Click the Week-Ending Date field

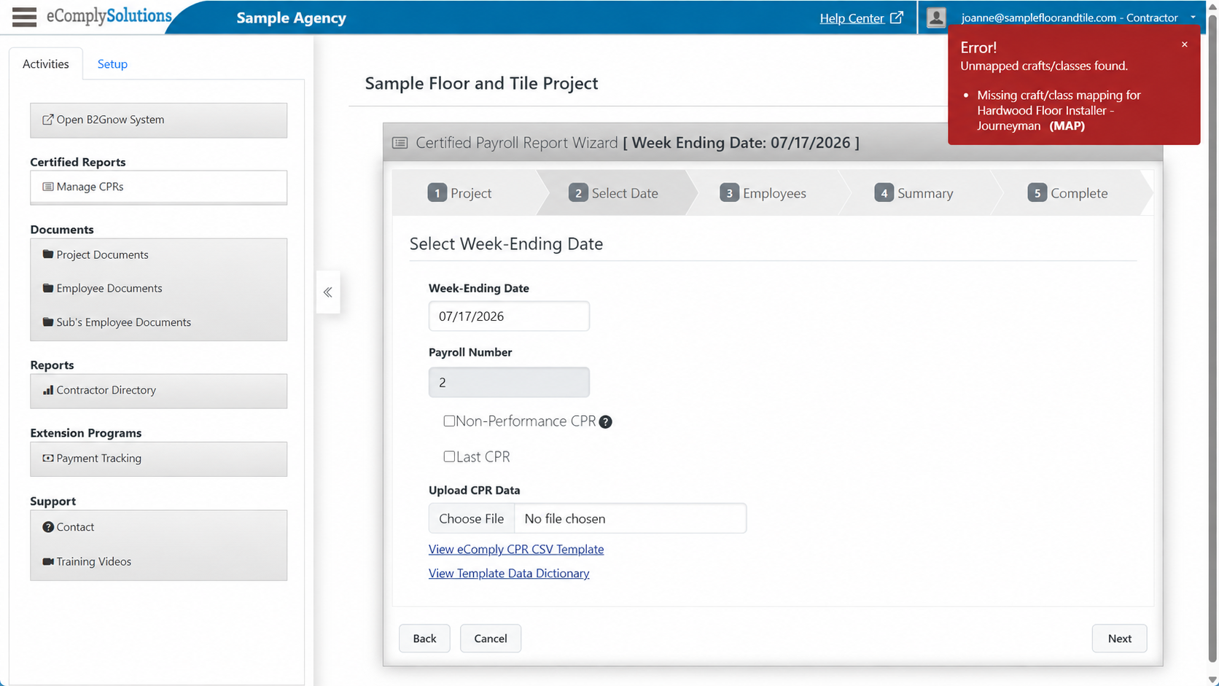coord(509,316)
